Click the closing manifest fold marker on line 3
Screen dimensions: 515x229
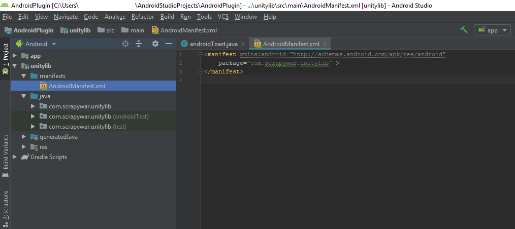[201, 71]
